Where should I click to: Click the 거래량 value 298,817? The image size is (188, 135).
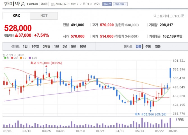click(x=166, y=25)
